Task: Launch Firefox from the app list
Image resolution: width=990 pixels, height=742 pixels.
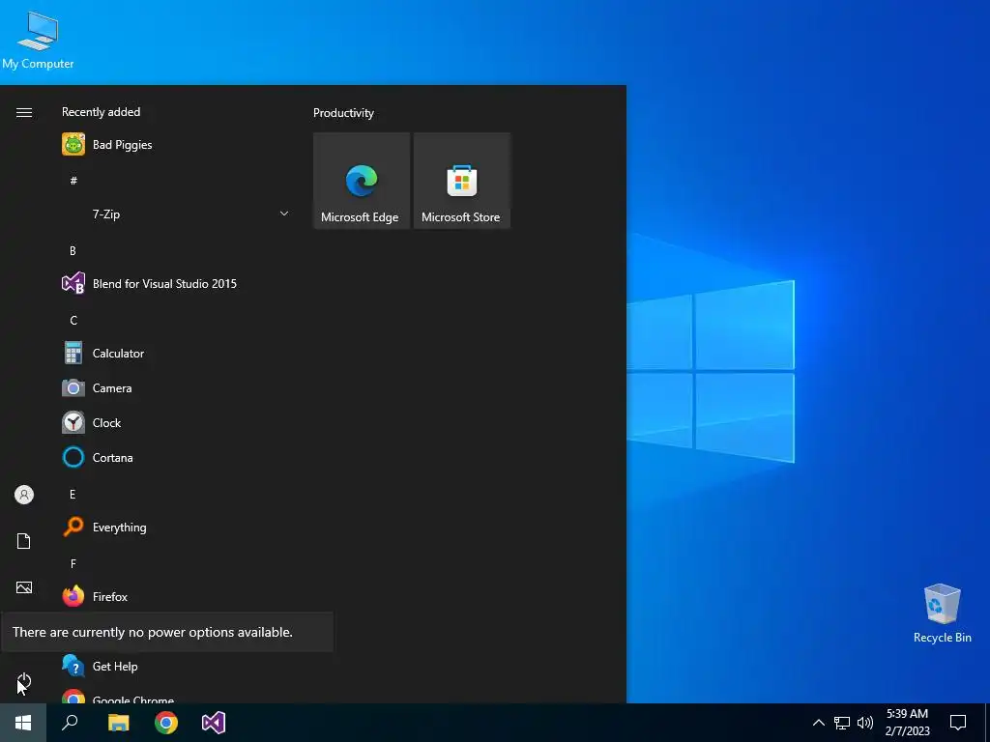Action: [176, 596]
